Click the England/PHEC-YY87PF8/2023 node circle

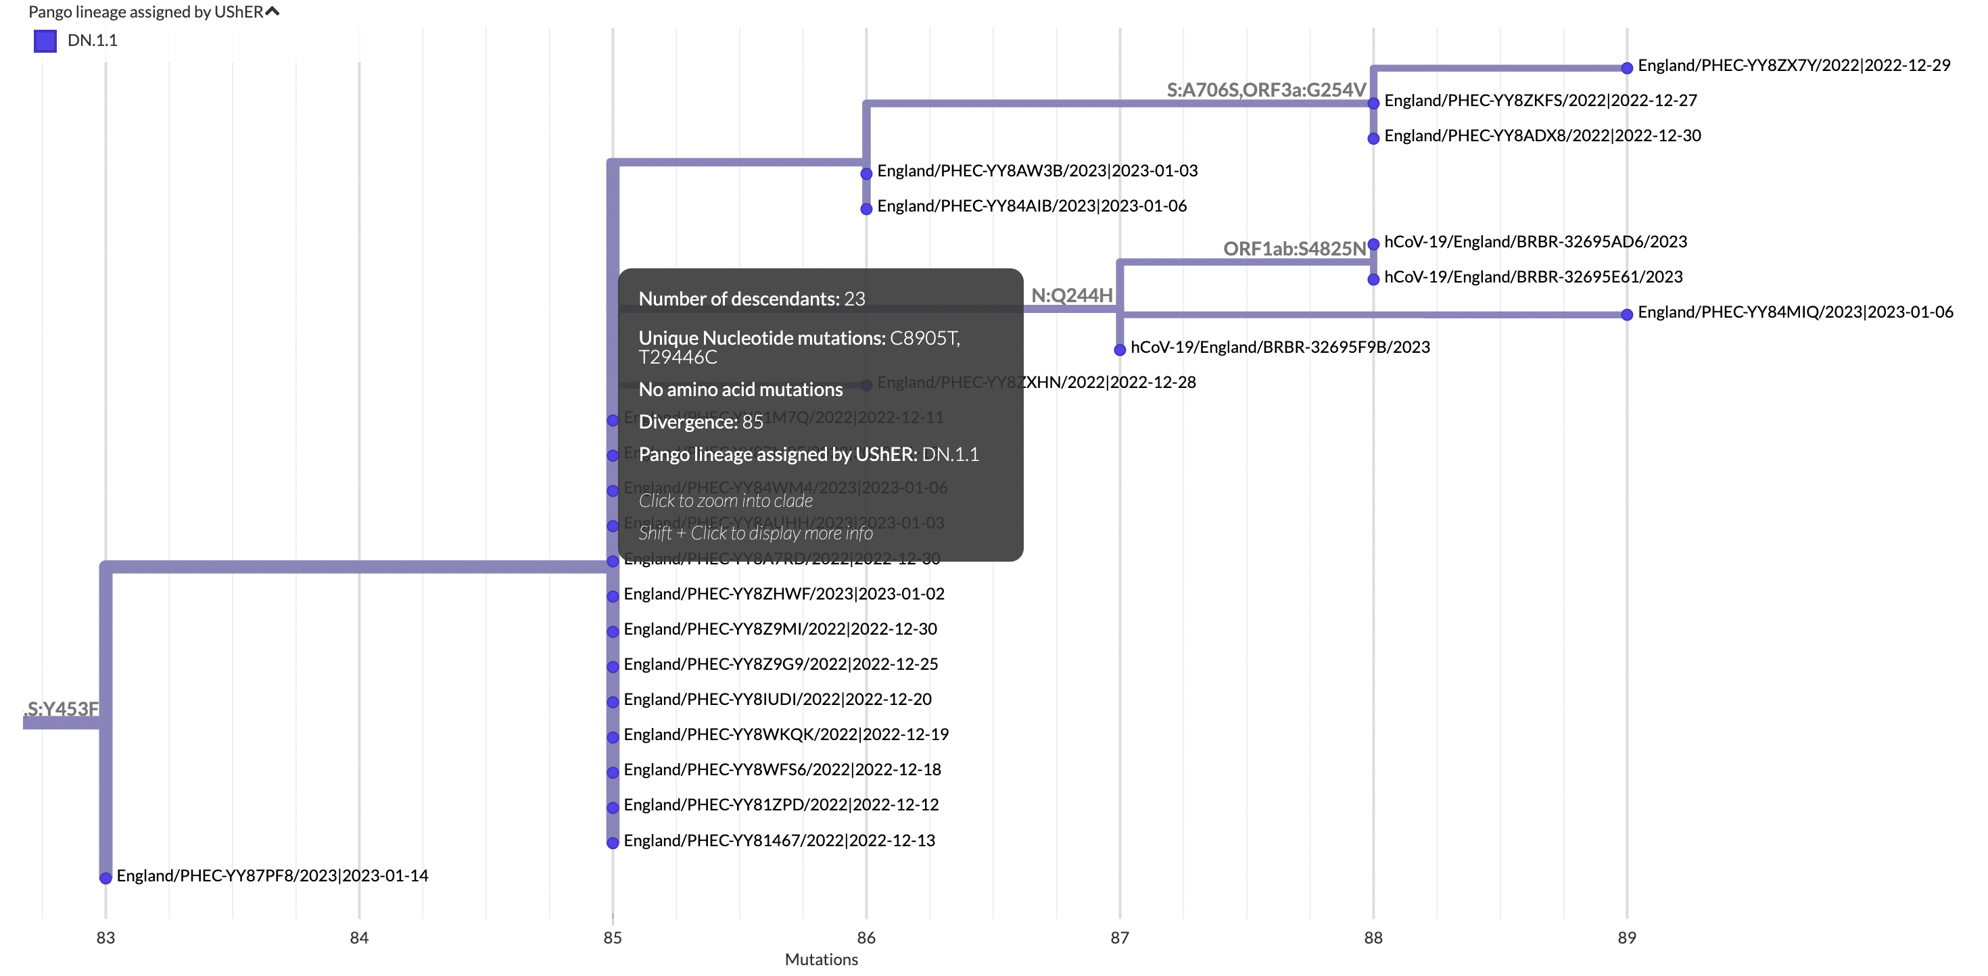point(105,876)
